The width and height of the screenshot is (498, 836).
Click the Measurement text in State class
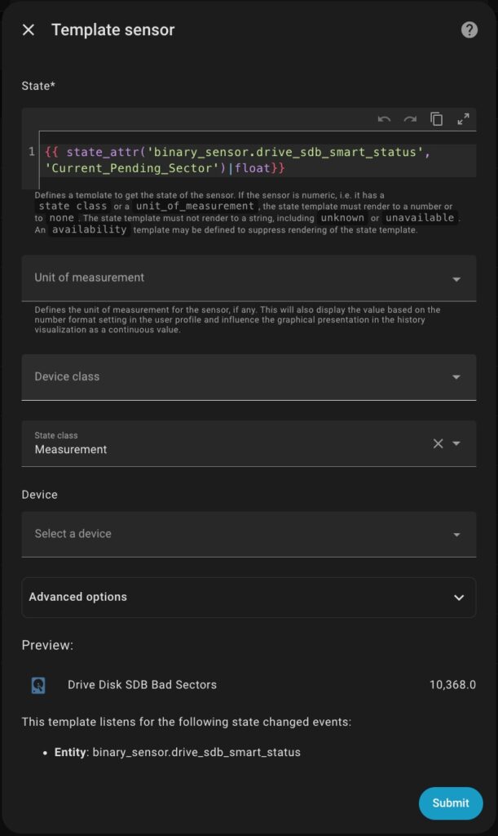[x=71, y=450]
